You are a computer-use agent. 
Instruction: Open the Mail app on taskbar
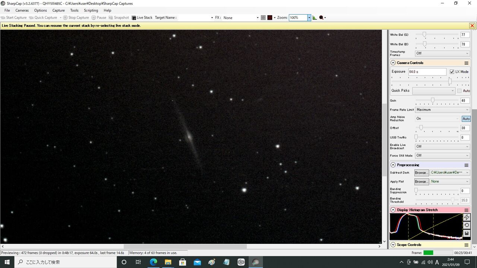[197, 262]
